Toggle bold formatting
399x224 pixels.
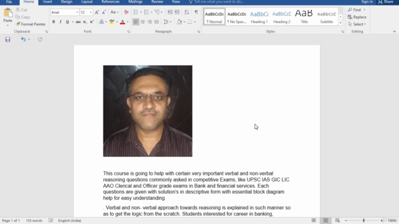pos(54,22)
